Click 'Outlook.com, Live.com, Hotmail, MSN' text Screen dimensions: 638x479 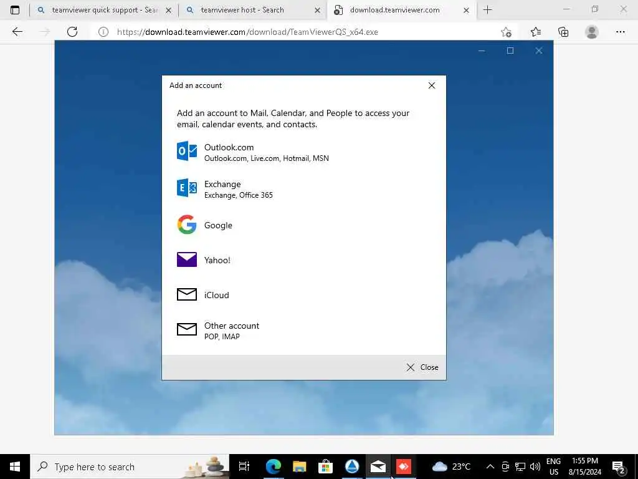(266, 158)
